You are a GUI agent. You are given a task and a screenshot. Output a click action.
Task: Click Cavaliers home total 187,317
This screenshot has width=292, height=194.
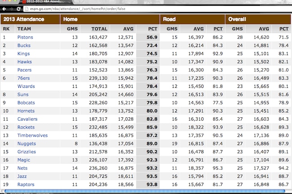pos(98,119)
